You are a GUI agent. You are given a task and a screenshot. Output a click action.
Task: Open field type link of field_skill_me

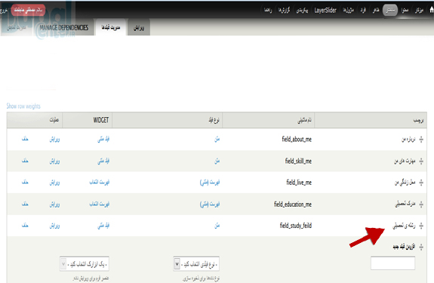(217, 161)
